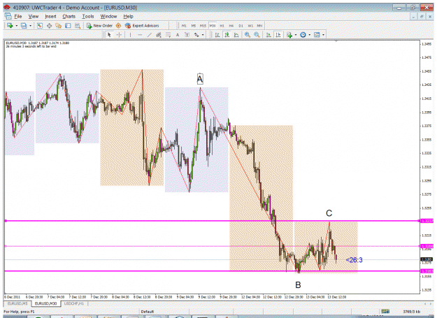
Task: Click the Profiles icon
Action: (24, 26)
